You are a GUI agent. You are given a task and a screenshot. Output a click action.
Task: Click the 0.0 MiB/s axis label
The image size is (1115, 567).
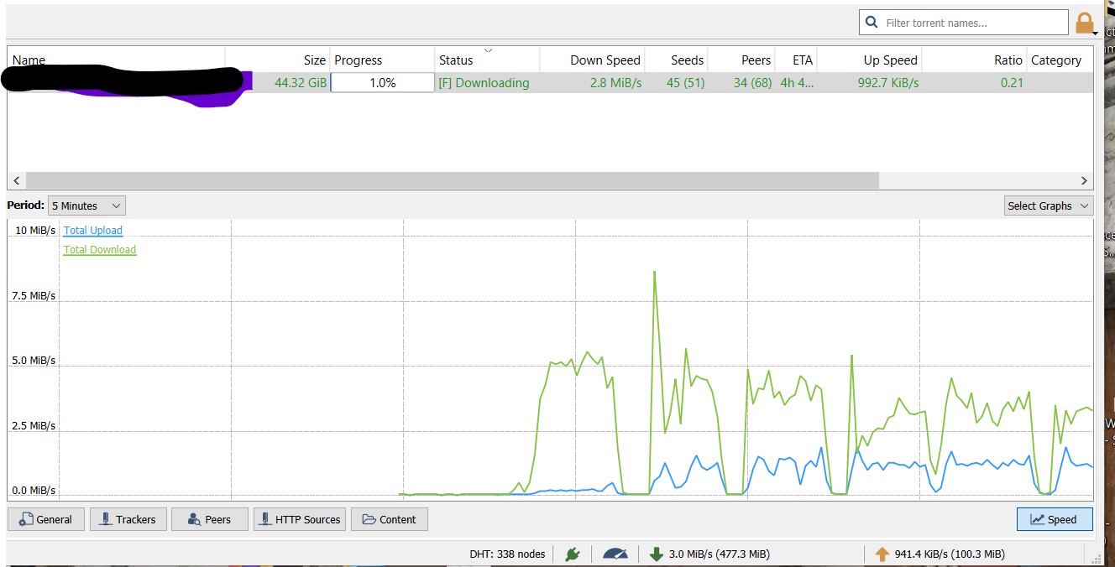click(34, 490)
